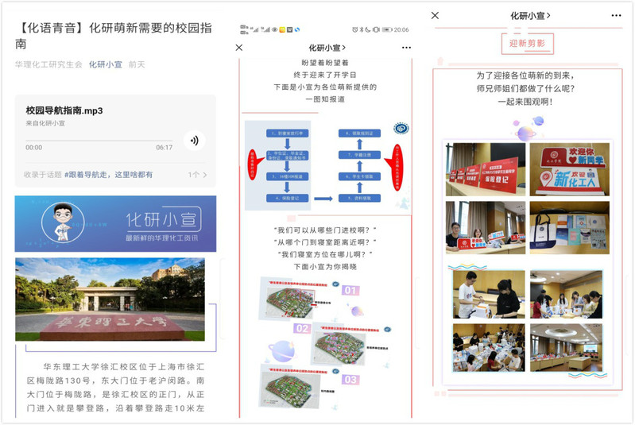Open the more menu (…) in the 迎新剪影 article
This screenshot has height=425, width=635.
click(x=616, y=15)
